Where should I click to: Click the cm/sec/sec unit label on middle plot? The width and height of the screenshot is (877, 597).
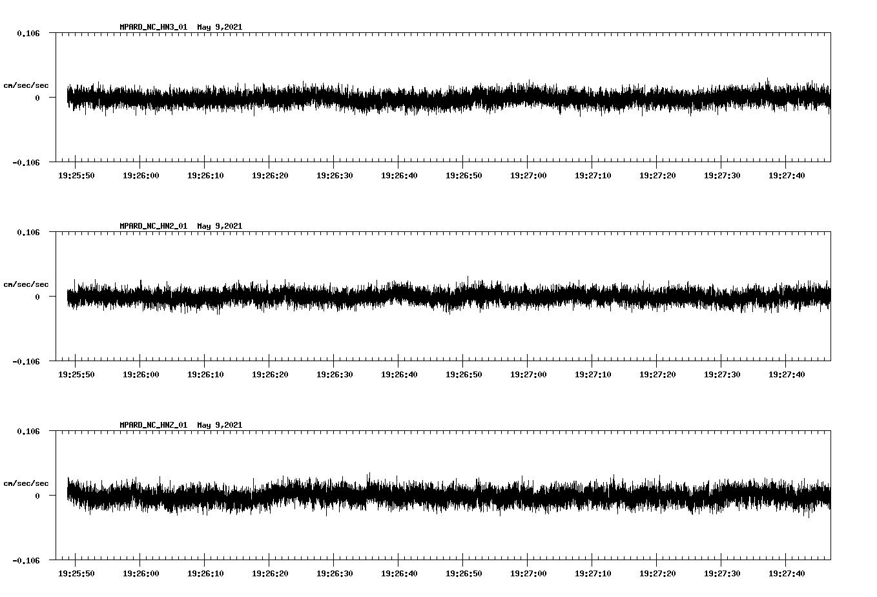26,284
